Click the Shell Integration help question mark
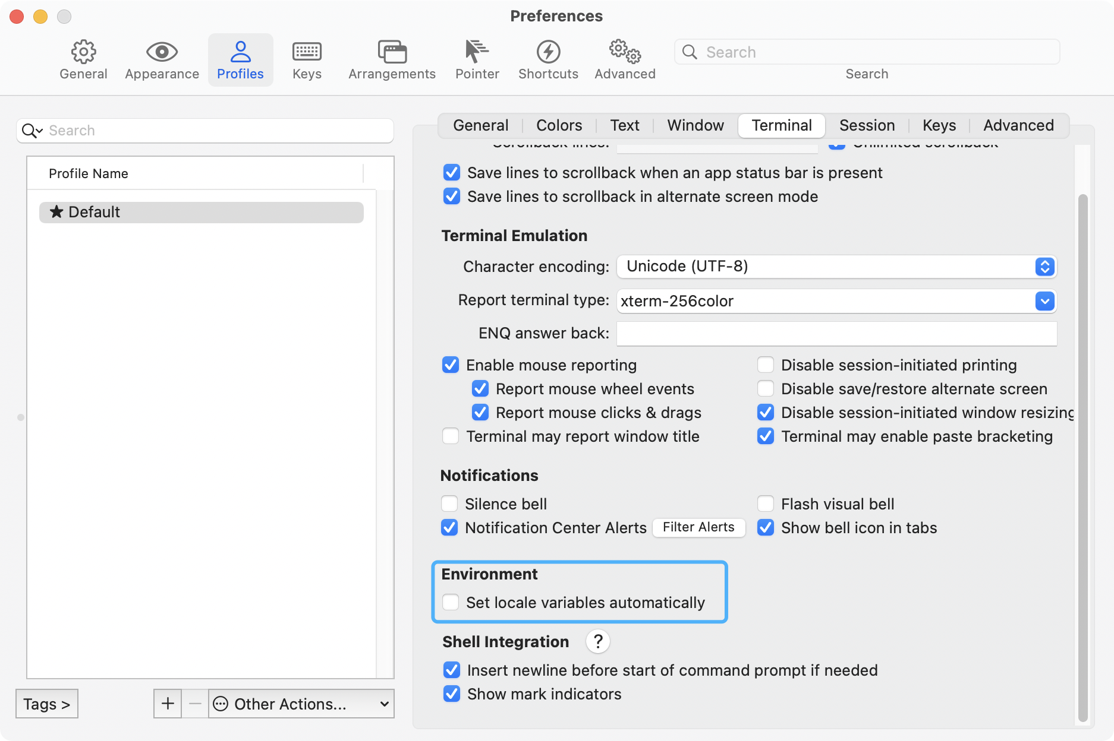This screenshot has width=1114, height=741. tap(598, 641)
